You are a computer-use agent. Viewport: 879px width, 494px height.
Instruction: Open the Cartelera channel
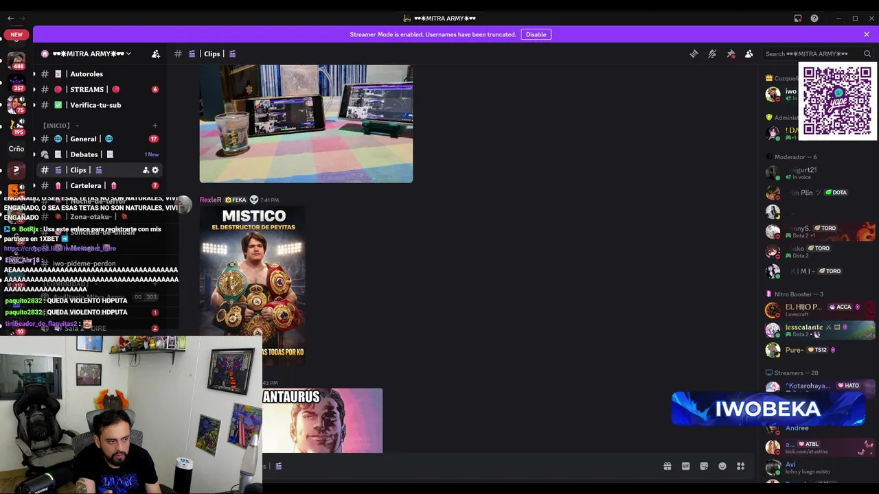coord(96,185)
